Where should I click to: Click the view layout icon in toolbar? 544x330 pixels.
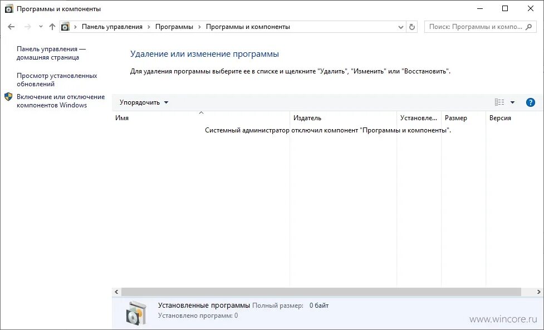click(499, 102)
